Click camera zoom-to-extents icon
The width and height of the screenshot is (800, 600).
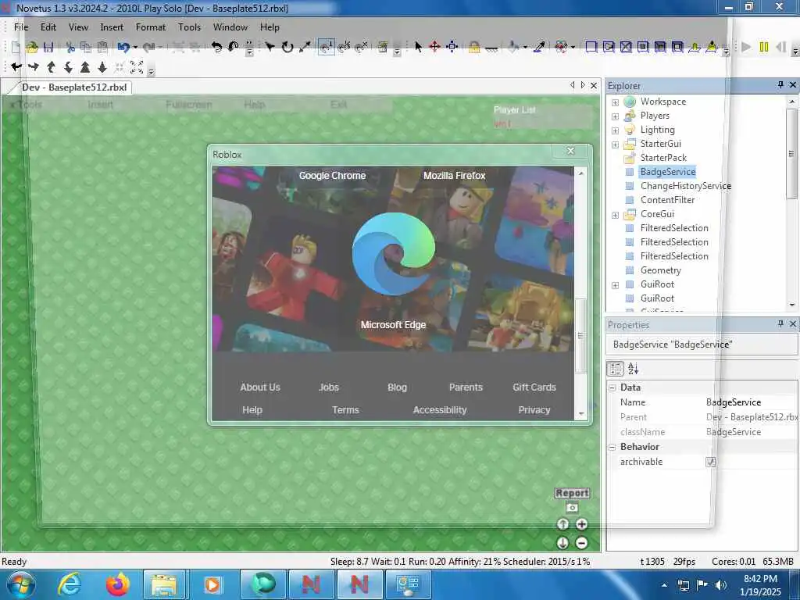[x=137, y=67]
